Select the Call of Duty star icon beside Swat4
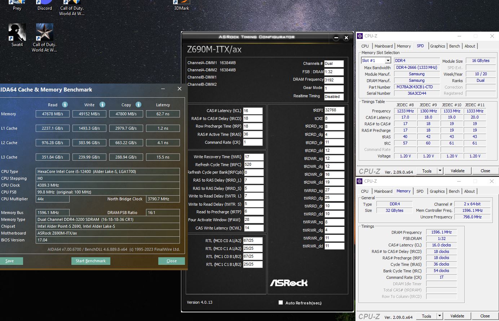The image size is (499, 321). tap(44, 38)
